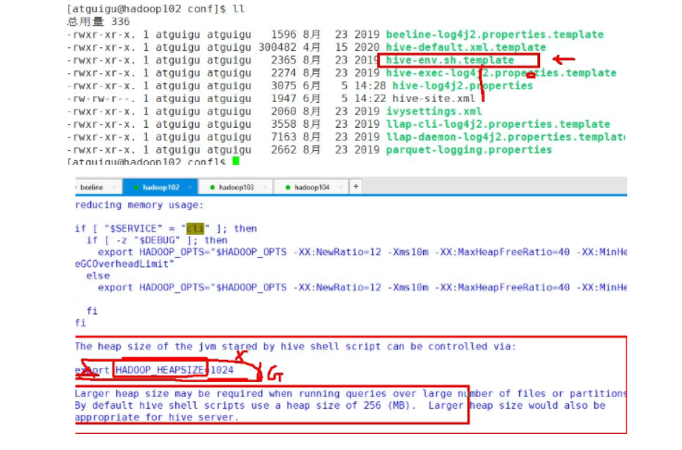Switch to the beeline terminal tab
Viewport: 682px width, 450px height.
pos(92,187)
